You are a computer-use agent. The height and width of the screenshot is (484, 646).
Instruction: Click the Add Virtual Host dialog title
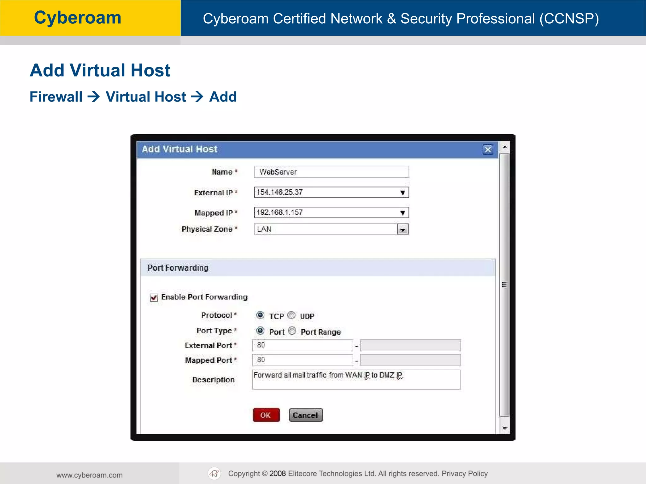click(x=179, y=149)
